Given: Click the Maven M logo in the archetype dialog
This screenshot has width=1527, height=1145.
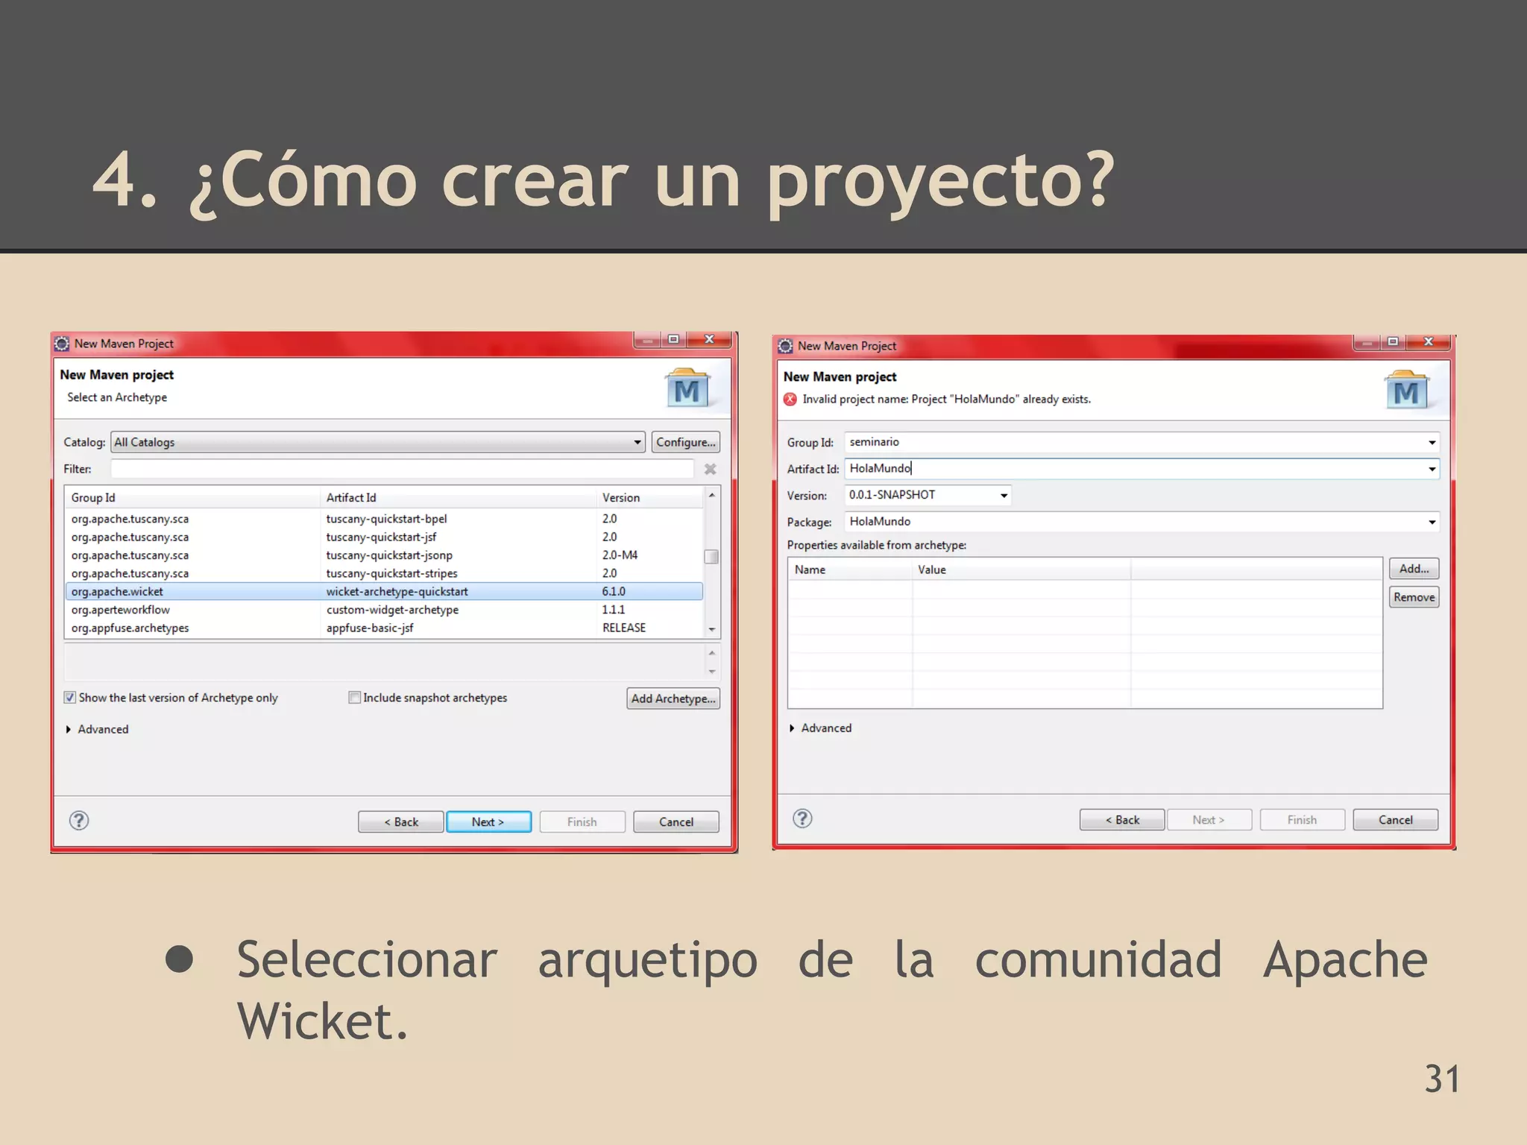Looking at the screenshot, I should point(687,388).
